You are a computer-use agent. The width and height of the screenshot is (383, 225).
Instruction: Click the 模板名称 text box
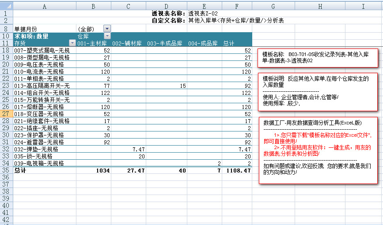(x=318, y=57)
